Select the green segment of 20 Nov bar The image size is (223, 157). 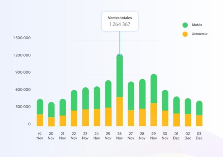click(51, 110)
